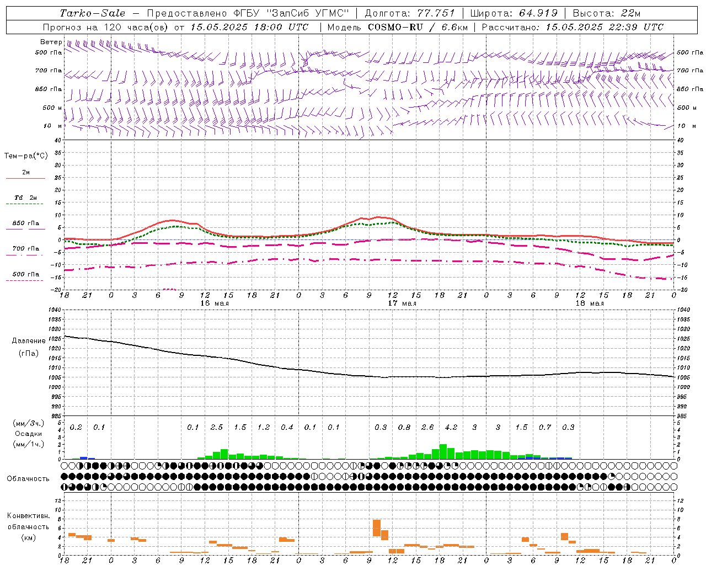Select the model name COSMO-RU / 6.6км

418,27
